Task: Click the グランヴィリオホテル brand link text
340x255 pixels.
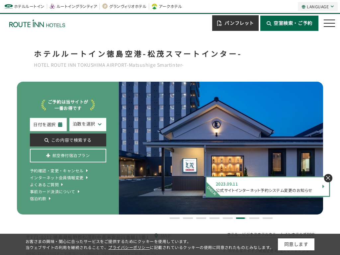Action: coord(128,7)
